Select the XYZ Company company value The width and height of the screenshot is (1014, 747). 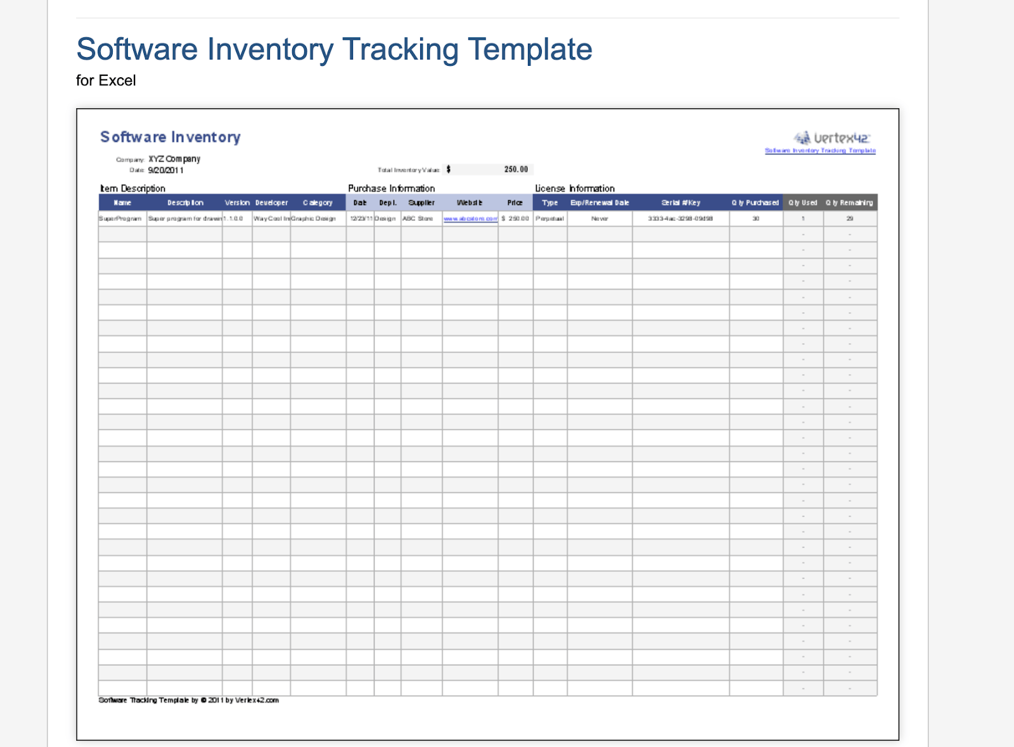[x=174, y=159]
